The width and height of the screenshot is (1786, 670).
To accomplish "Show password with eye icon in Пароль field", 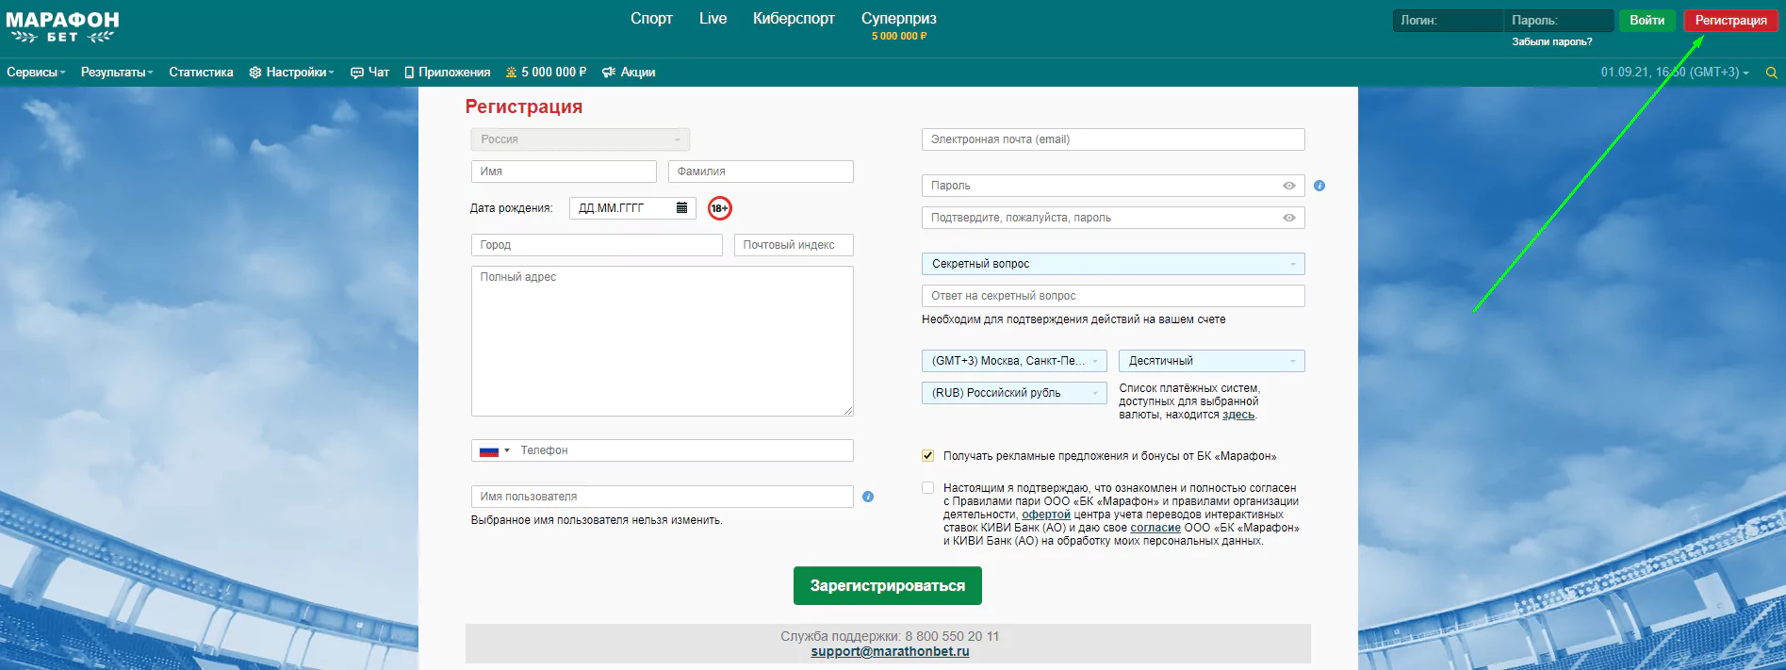I will [1289, 186].
